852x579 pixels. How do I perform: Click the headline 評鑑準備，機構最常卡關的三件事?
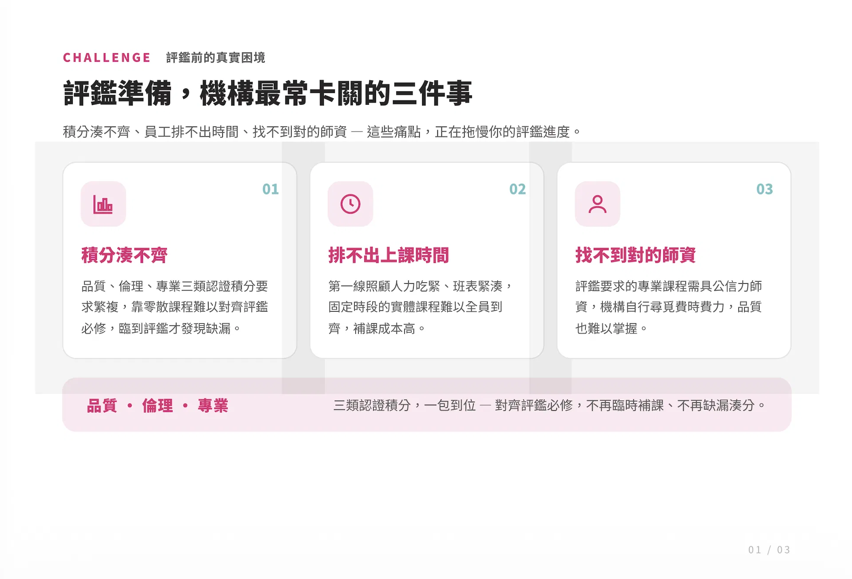268,93
